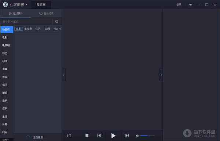Select 热播榜 in the left sidebar
Image resolution: width=220 pixels, height=141 pixels.
[x=7, y=29]
